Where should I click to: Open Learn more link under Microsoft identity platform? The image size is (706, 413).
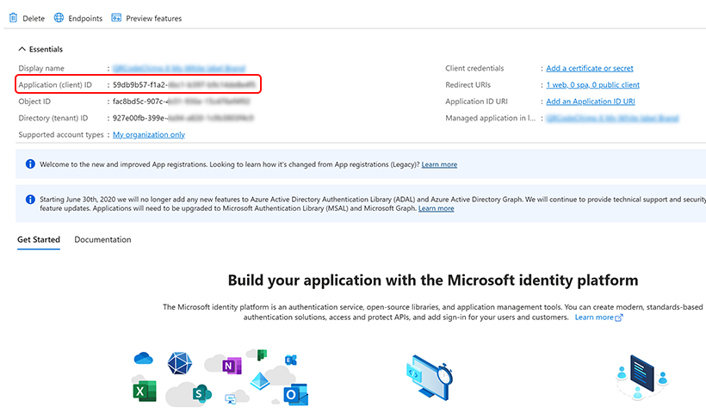point(594,317)
